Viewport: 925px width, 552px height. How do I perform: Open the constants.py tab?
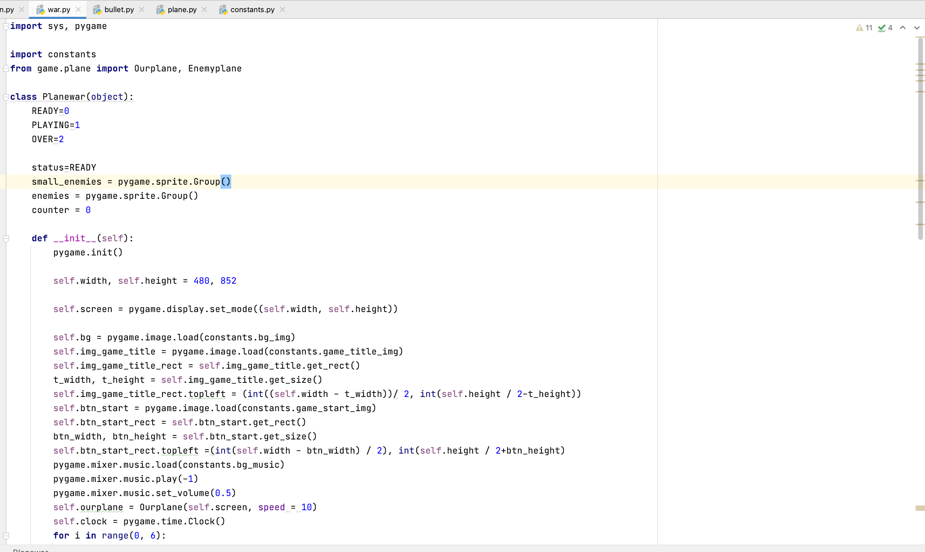[x=252, y=10]
